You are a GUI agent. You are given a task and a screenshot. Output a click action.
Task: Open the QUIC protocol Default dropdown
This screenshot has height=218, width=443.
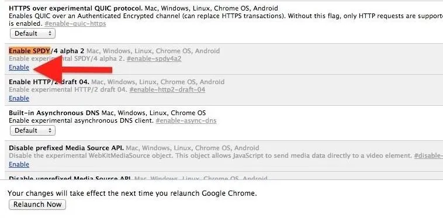coord(33,33)
